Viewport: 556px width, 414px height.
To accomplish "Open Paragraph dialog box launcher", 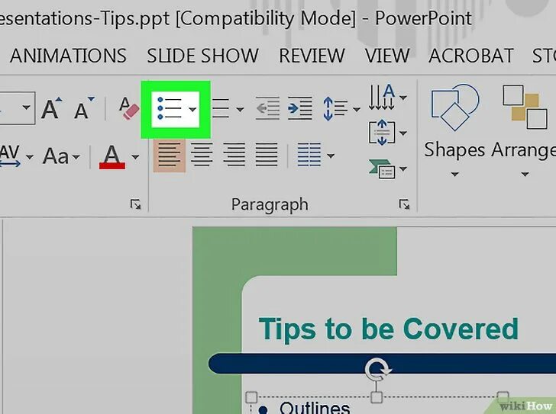I will (404, 204).
